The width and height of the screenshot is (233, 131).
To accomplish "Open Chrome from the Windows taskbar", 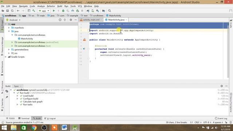I will pyautogui.click(x=34, y=128).
